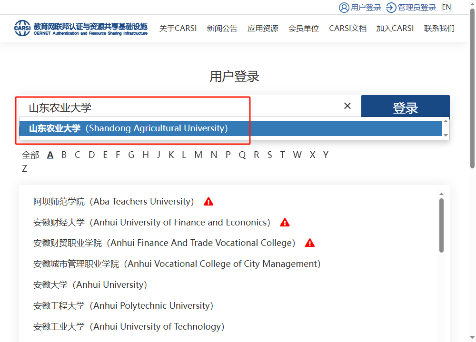
Task: Filter universities by letter S
Action: point(269,155)
